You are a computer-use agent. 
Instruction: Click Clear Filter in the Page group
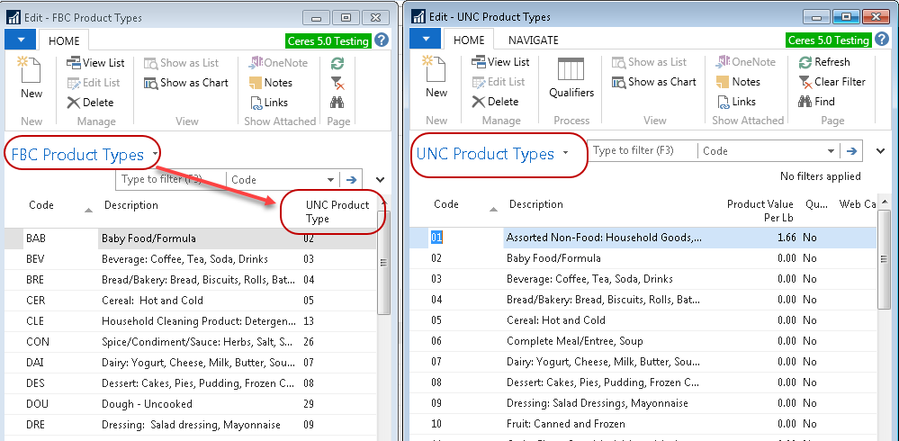point(831,82)
